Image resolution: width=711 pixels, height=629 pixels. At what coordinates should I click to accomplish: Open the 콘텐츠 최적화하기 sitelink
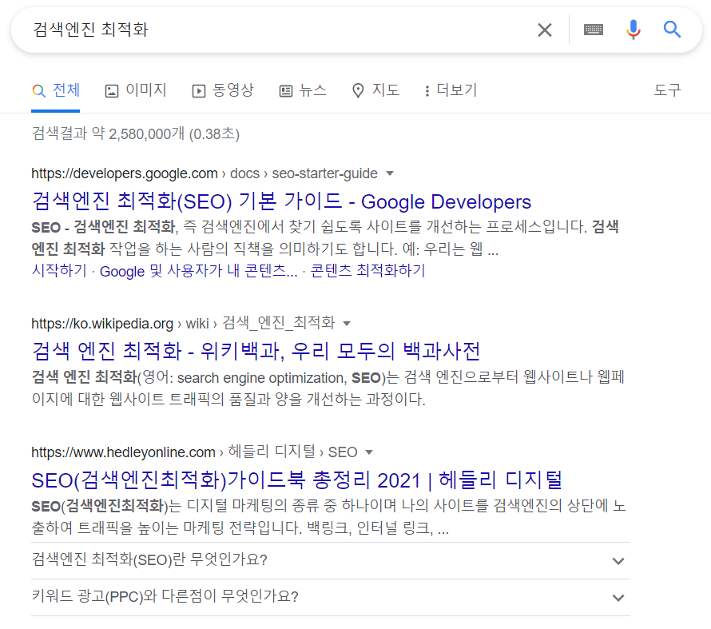tap(367, 271)
